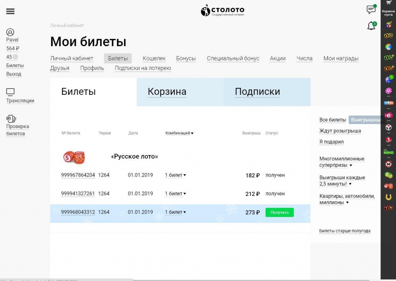
Task: Open the 5 из 36 lottery icon
Action: click(x=389, y=58)
